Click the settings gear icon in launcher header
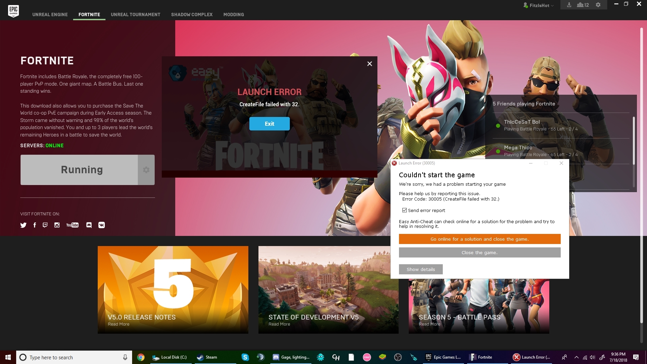Viewport: 647px width, 364px height. [598, 5]
